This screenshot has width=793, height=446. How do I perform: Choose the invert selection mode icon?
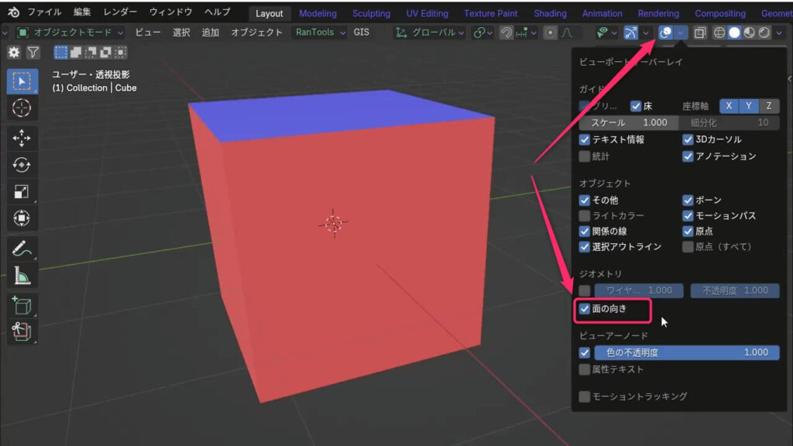click(105, 52)
